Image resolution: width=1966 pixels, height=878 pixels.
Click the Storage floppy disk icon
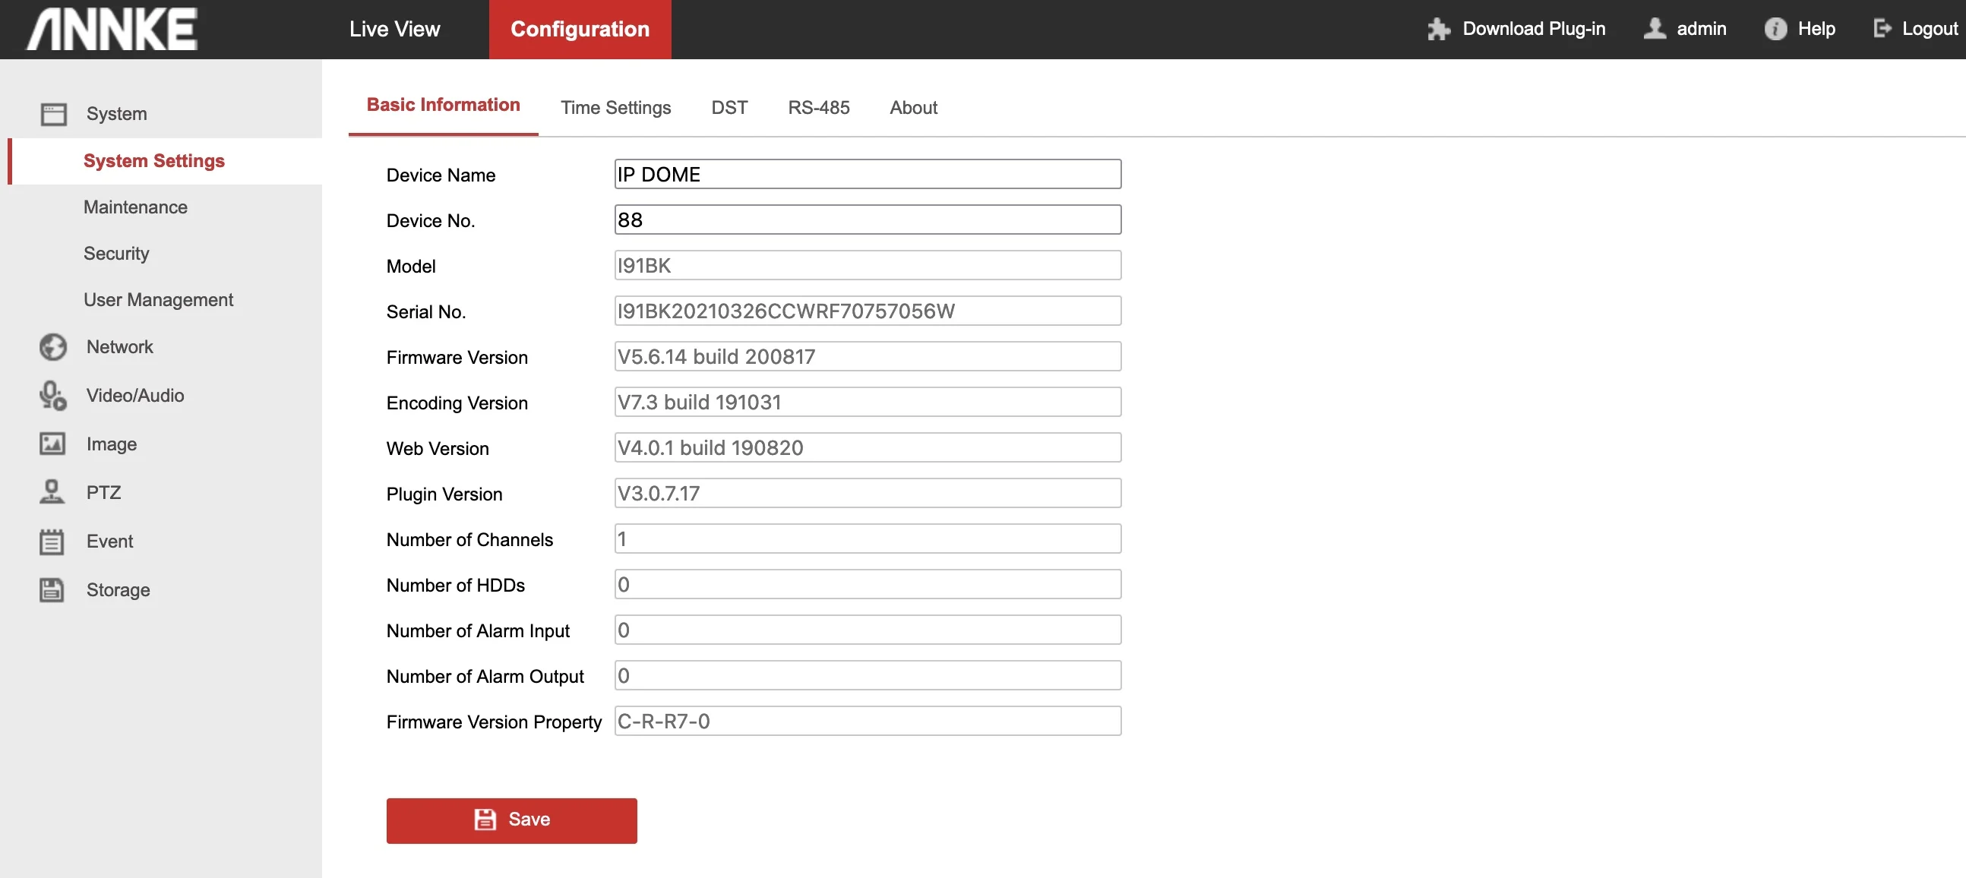[x=52, y=589]
